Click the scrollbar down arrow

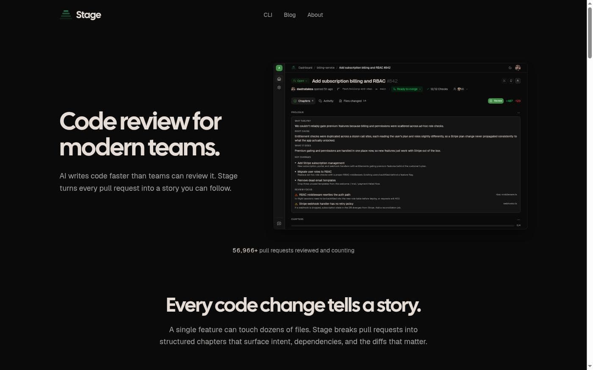click(590, 367)
